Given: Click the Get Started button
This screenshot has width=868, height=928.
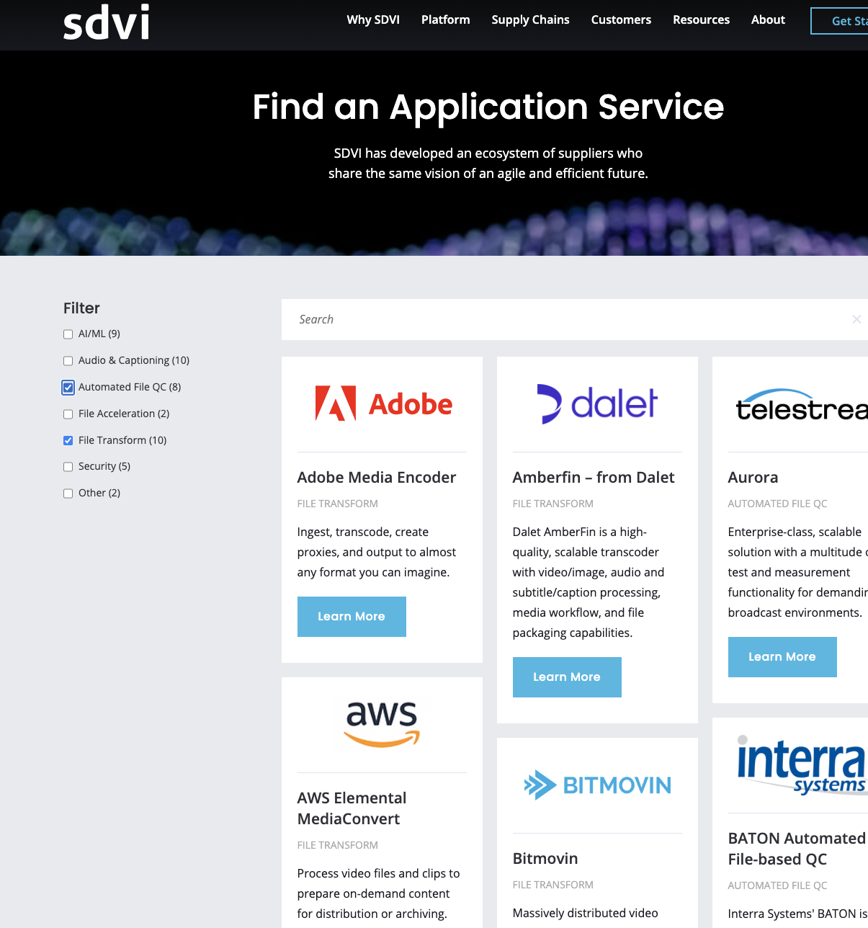Looking at the screenshot, I should [x=840, y=21].
